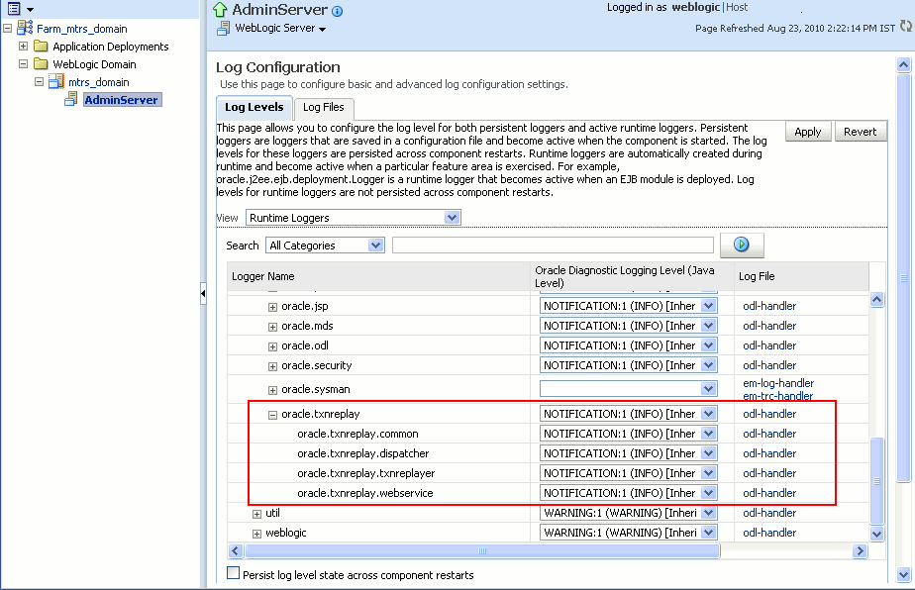The image size is (915, 590).
Task: Open log level dropdown for oracle.txnreplay.dispatcher
Action: click(629, 453)
